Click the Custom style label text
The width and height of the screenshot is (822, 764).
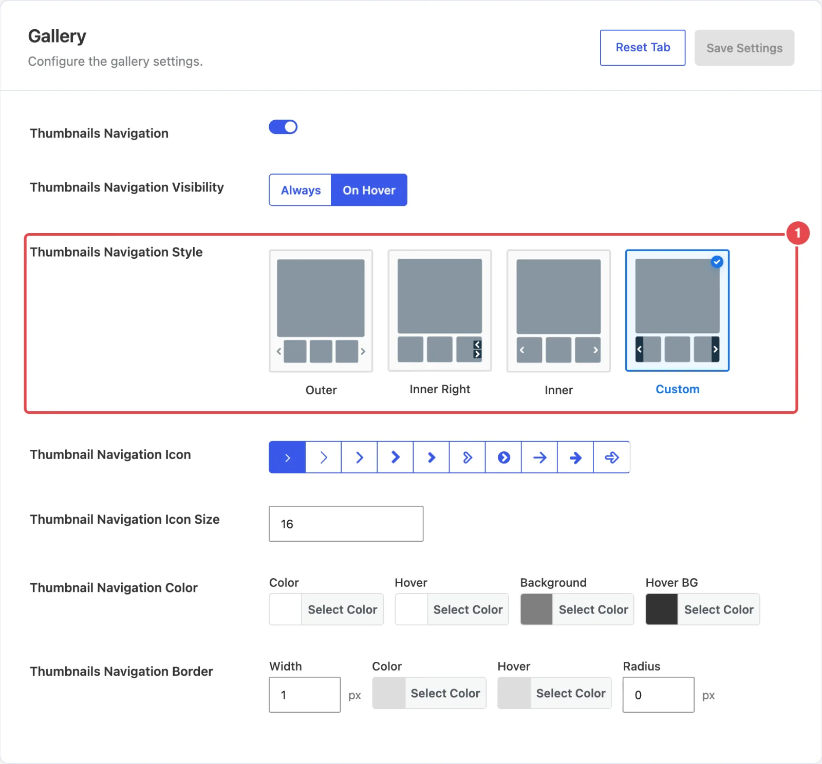click(677, 389)
